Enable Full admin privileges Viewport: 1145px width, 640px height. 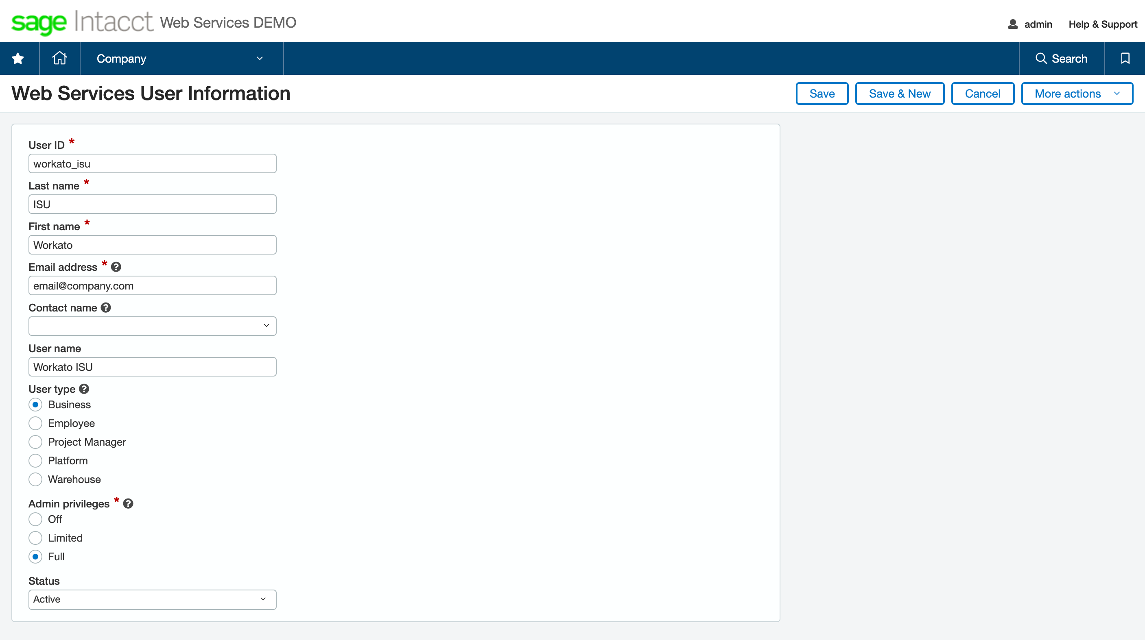[35, 556]
